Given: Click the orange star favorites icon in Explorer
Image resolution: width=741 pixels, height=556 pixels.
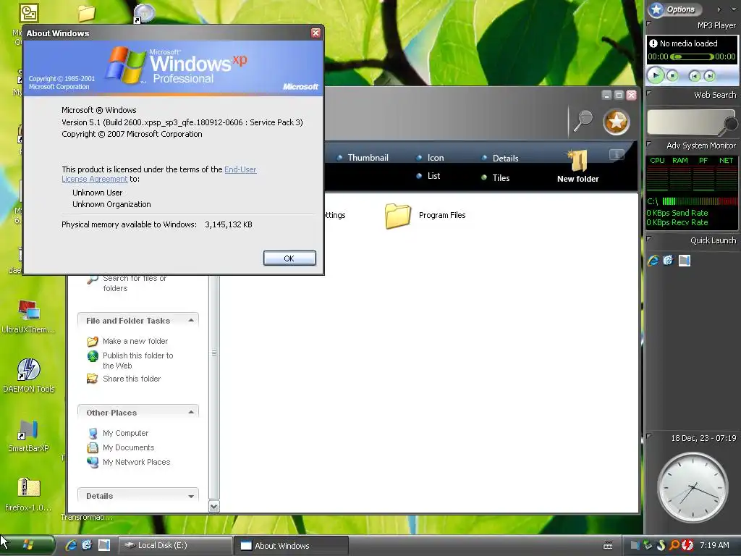Looking at the screenshot, I should pos(617,122).
